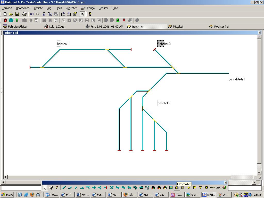Open the Fahrdienstleiter window tab

[17, 27]
